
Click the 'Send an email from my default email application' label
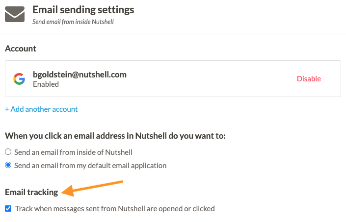tap(90, 166)
